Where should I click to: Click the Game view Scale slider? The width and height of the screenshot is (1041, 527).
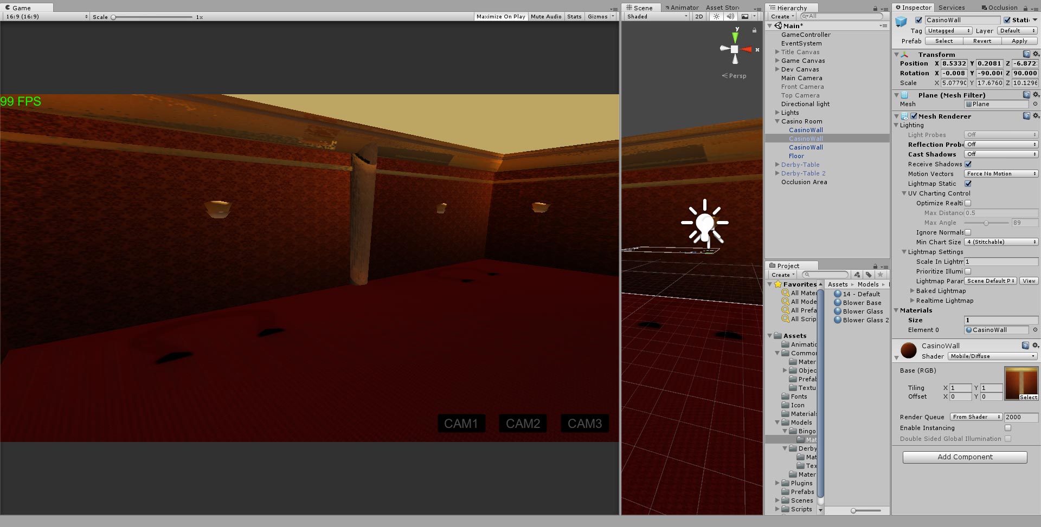click(152, 17)
